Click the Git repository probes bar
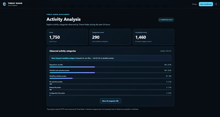The width and height of the screenshot is (220, 117). coord(110,84)
